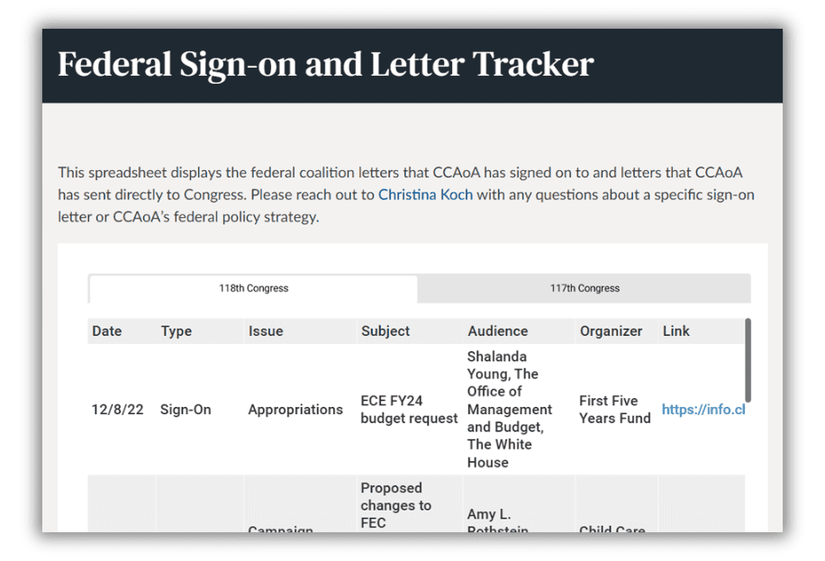Viewport: 825px width, 561px height.
Task: Switch to the 118th Congress tab
Action: (x=253, y=288)
